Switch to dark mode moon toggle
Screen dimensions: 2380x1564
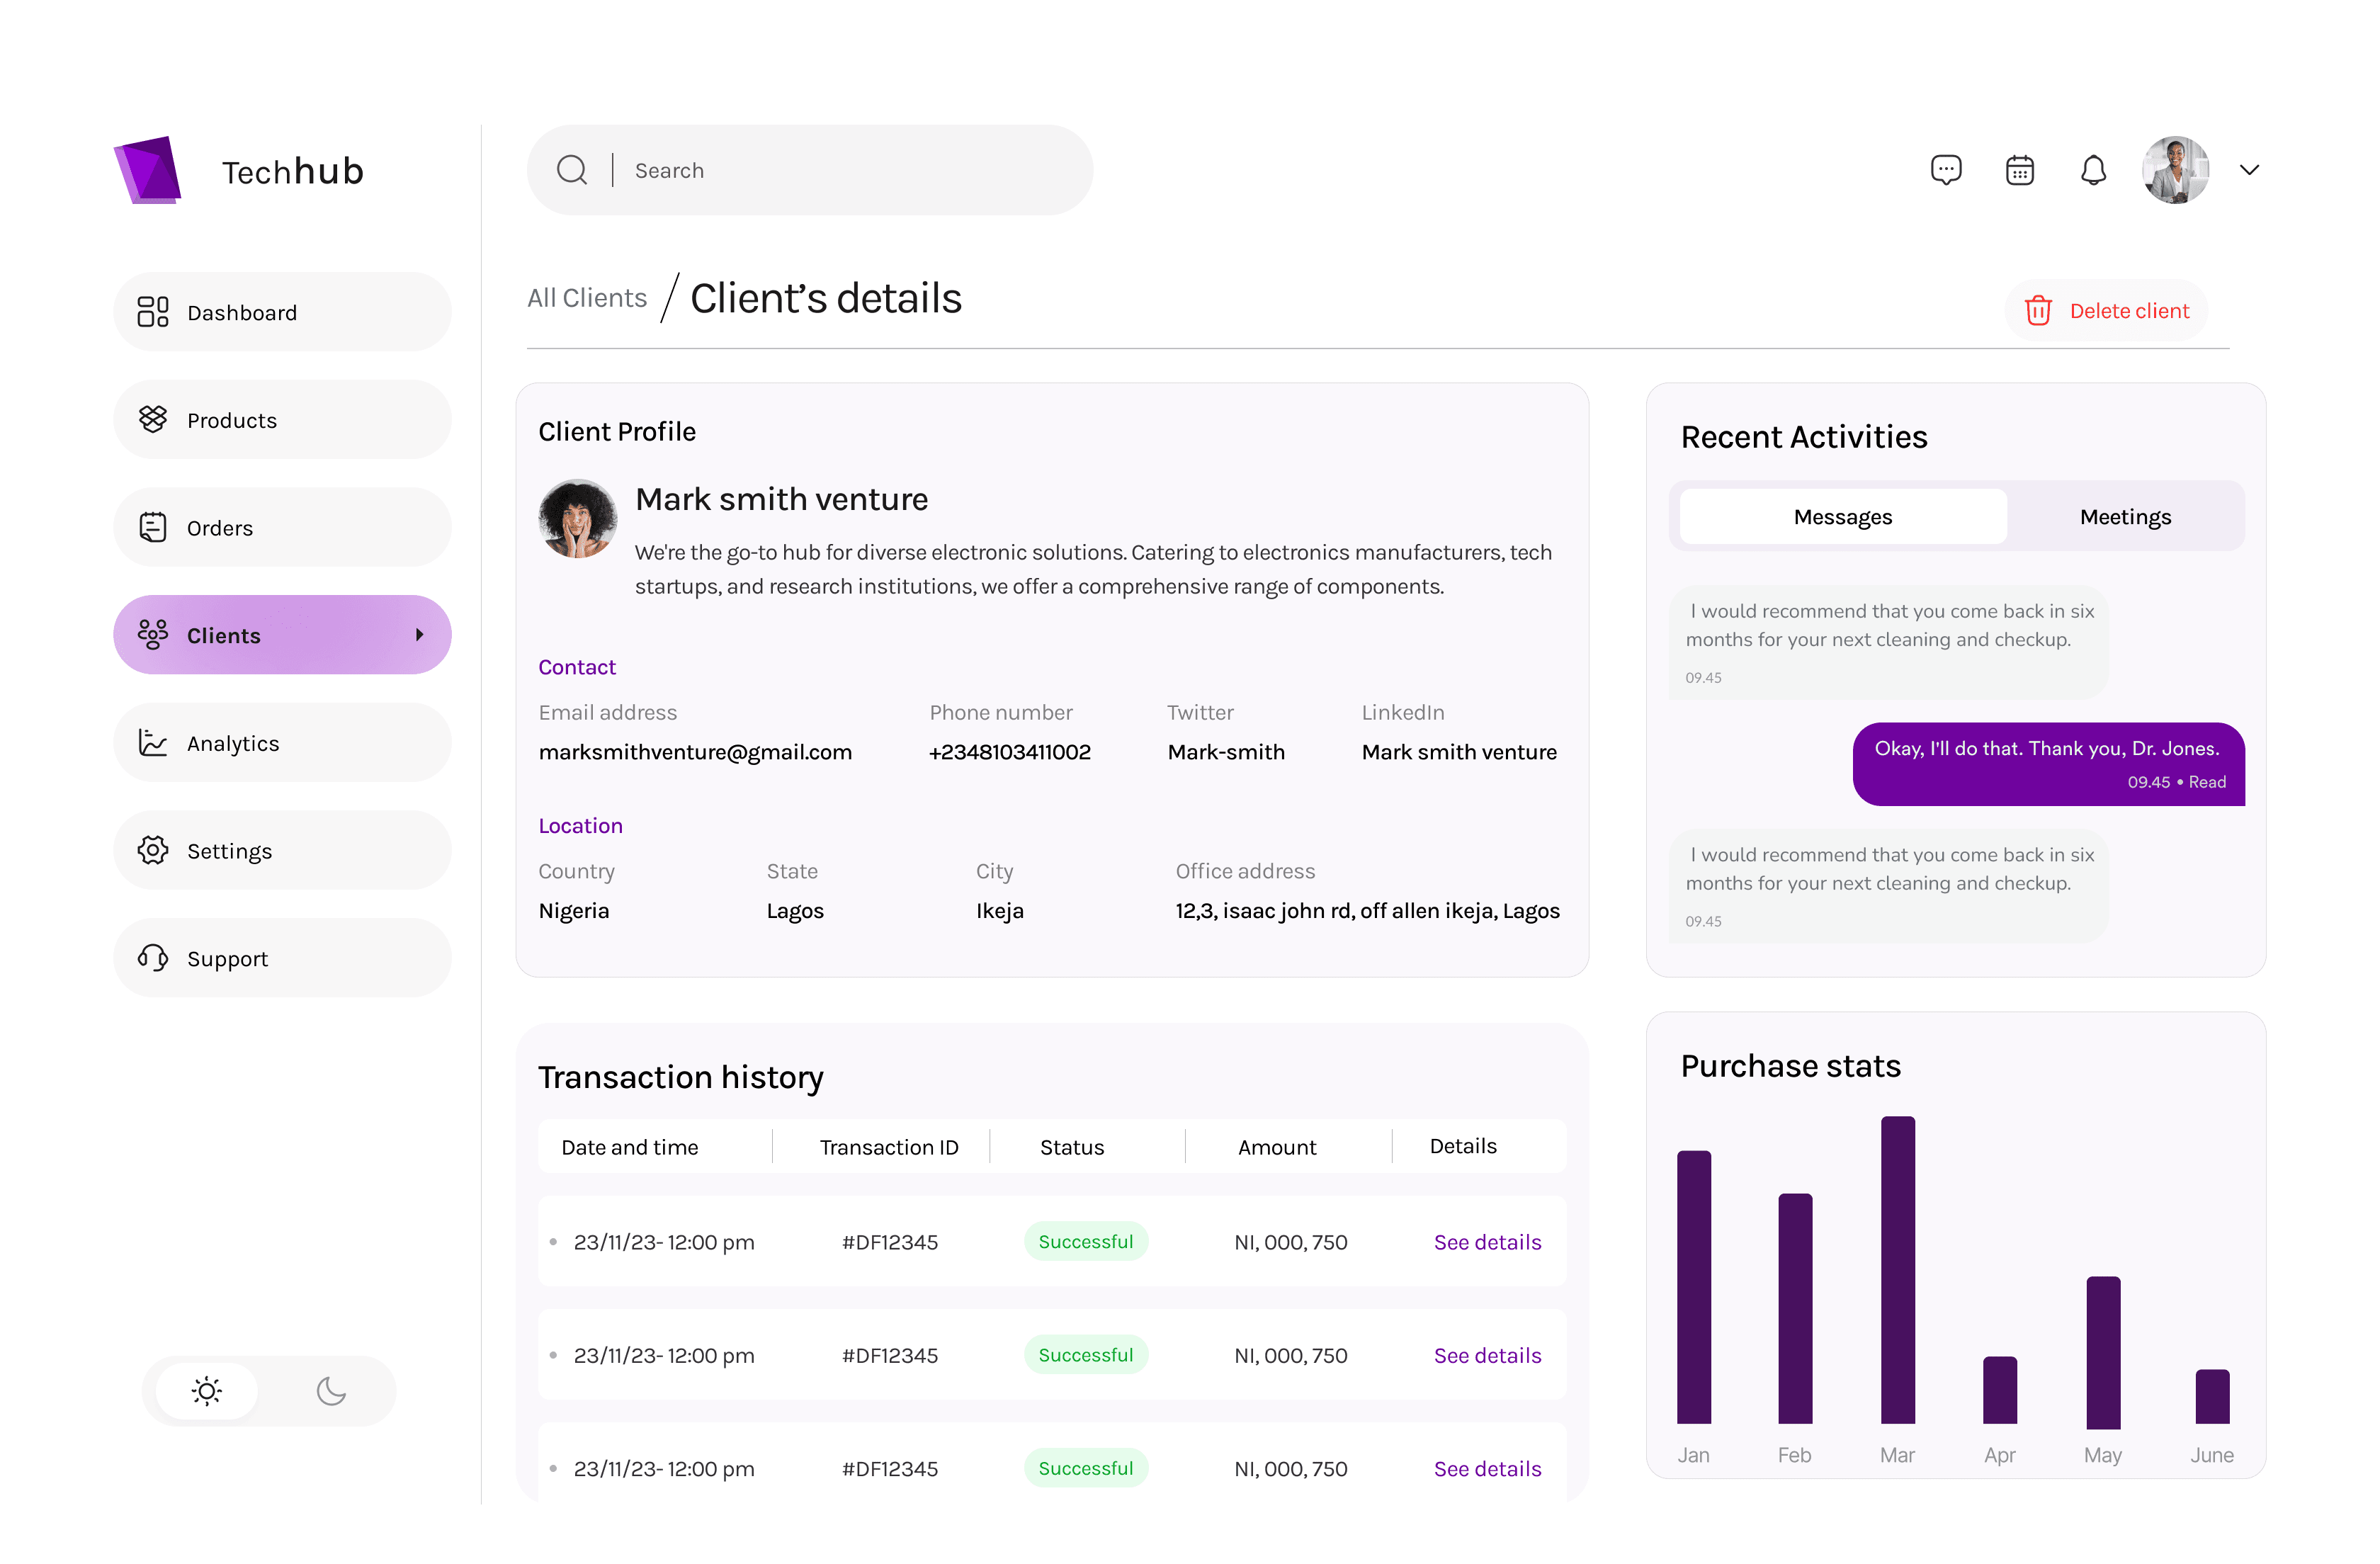(x=331, y=1391)
